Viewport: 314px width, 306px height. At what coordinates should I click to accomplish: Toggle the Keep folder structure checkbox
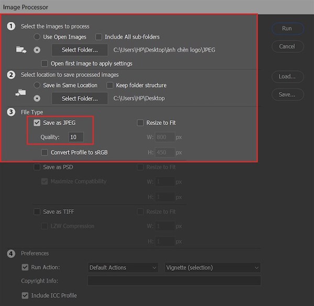110,85
